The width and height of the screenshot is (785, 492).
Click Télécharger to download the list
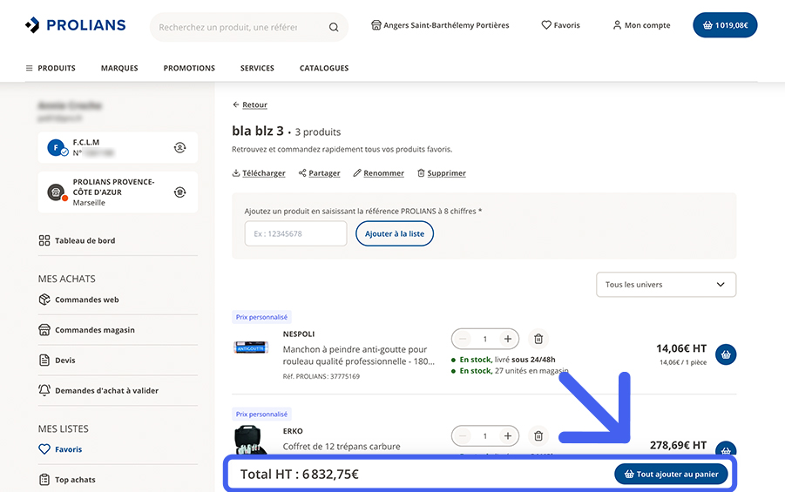259,173
